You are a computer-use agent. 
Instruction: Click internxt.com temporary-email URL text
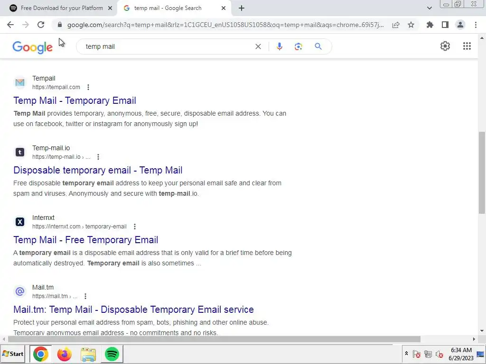[x=79, y=227]
